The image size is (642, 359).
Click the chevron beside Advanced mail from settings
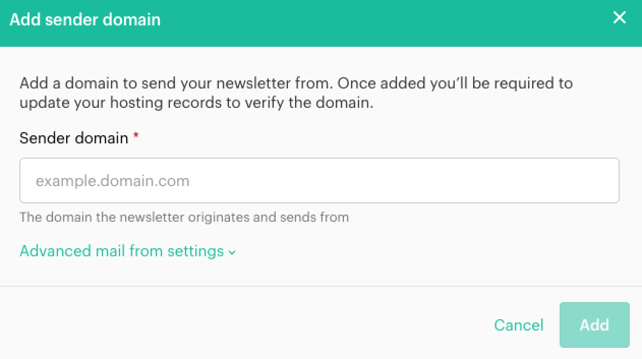232,252
